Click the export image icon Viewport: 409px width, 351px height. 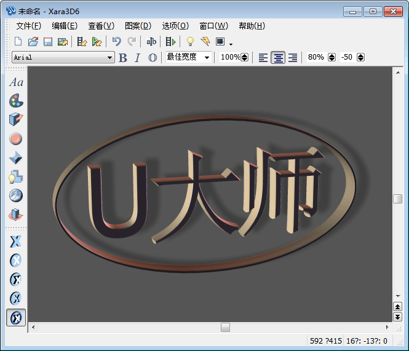[63, 41]
